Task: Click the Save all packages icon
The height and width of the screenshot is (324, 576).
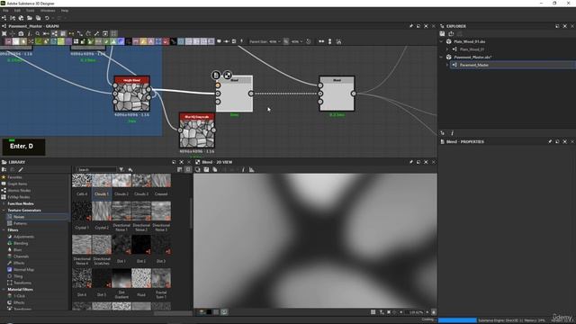Action: pyautogui.click(x=38, y=18)
